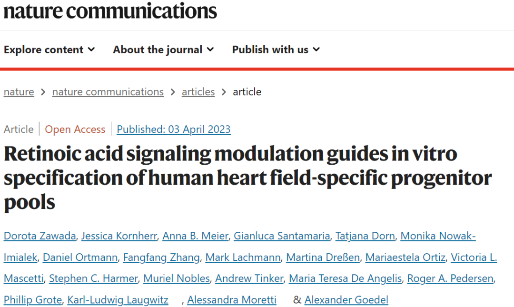Open Alexander Goedel author profile
This screenshot has width=514, height=307.
[x=346, y=300]
